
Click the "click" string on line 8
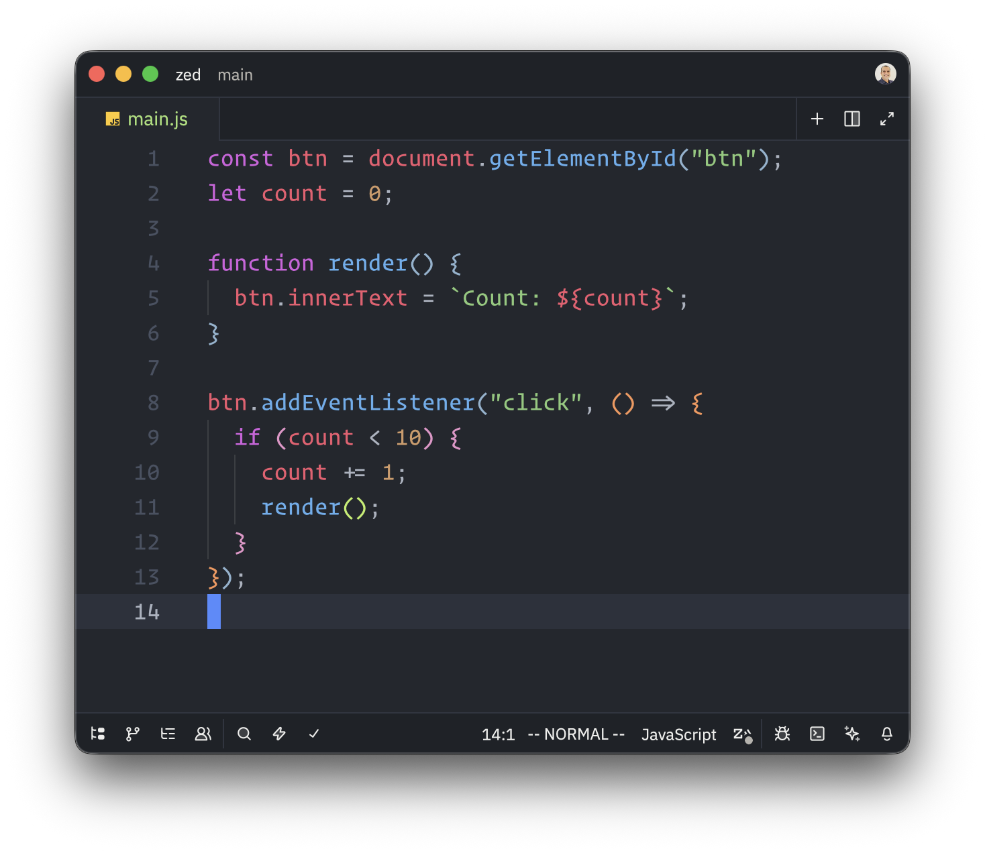click(x=535, y=403)
